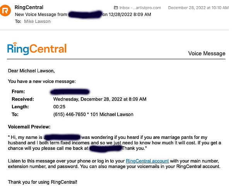Select recipient Mike Lawson in the To field
Screen dimensions: 232x188
click(37, 21)
